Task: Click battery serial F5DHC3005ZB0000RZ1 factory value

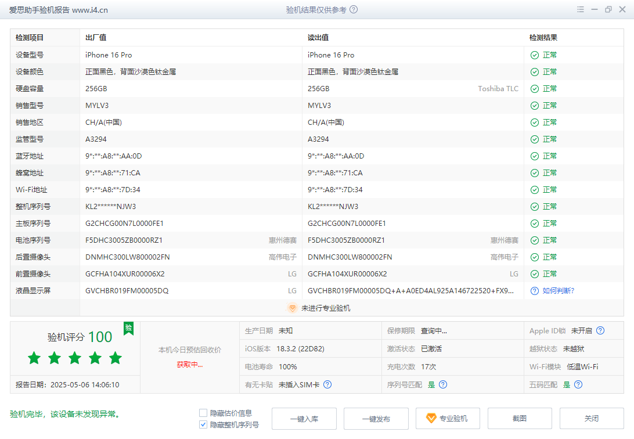Action: [124, 240]
